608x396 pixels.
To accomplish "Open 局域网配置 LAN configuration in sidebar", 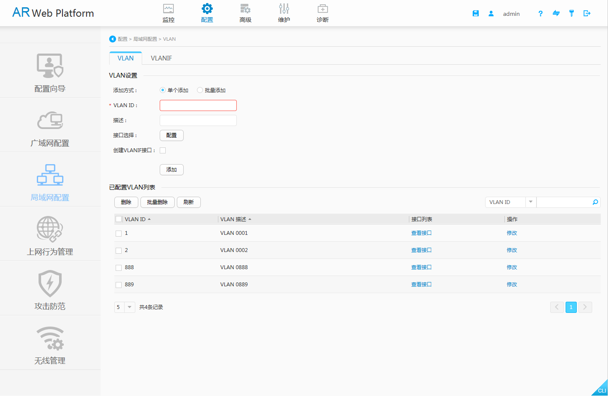I will coord(50,180).
